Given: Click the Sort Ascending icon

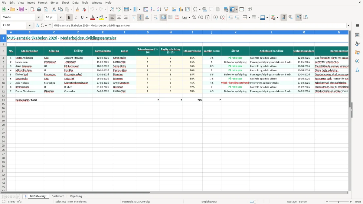Looking at the screenshot, I should (x=153, y=9).
